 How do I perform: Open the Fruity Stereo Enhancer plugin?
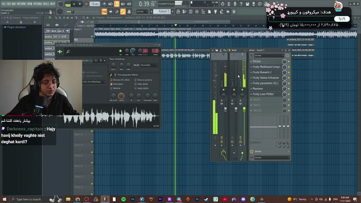click(x=266, y=78)
